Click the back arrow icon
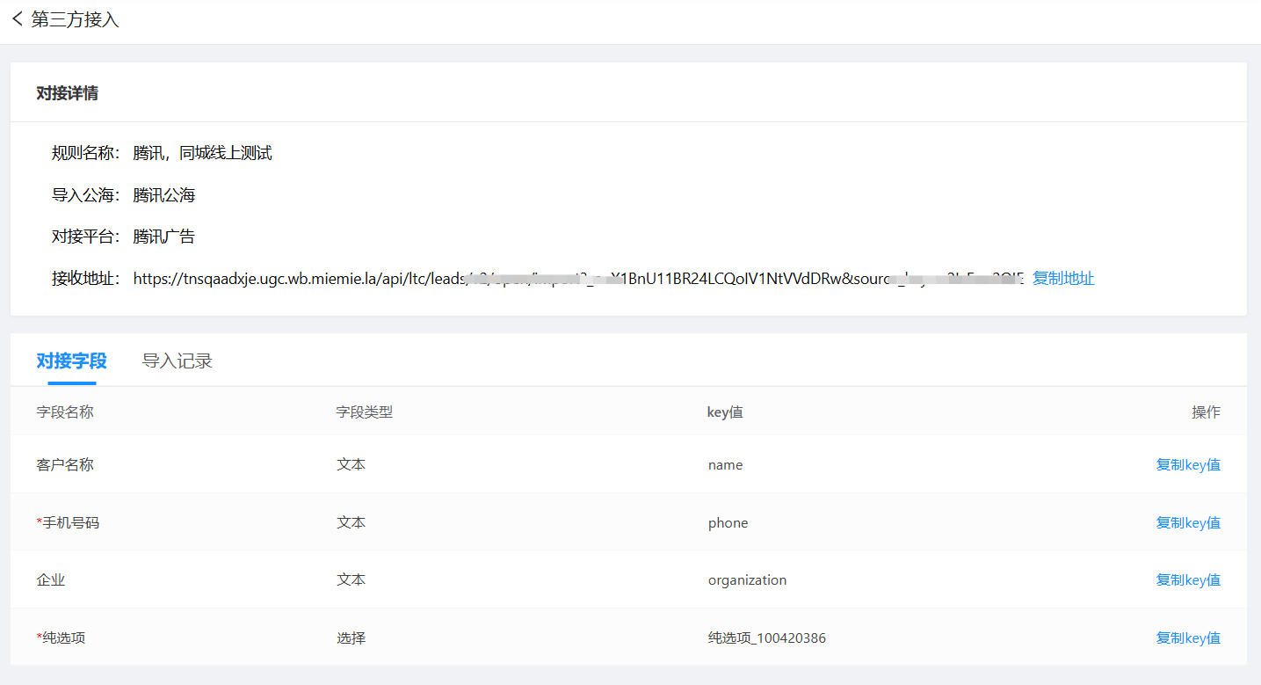The width and height of the screenshot is (1261, 685). click(17, 19)
